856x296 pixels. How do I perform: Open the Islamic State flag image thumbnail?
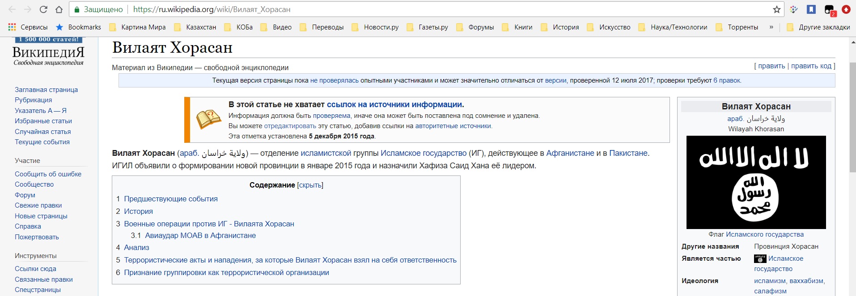pyautogui.click(x=756, y=182)
